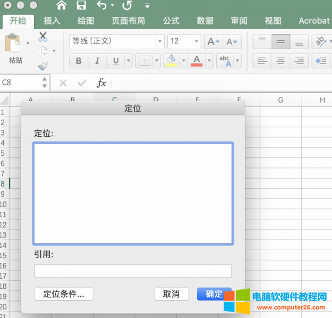Image resolution: width=332 pixels, height=318 pixels.
Task: Save the workbook with the floppy disk icon
Action: click(x=81, y=6)
